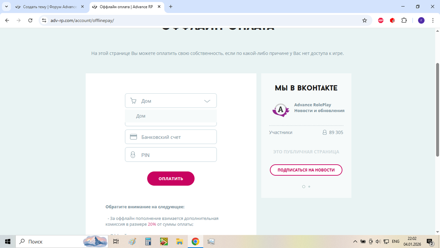Open Task View on the taskbar
Viewport: 440px width, 248px height.
point(116,241)
